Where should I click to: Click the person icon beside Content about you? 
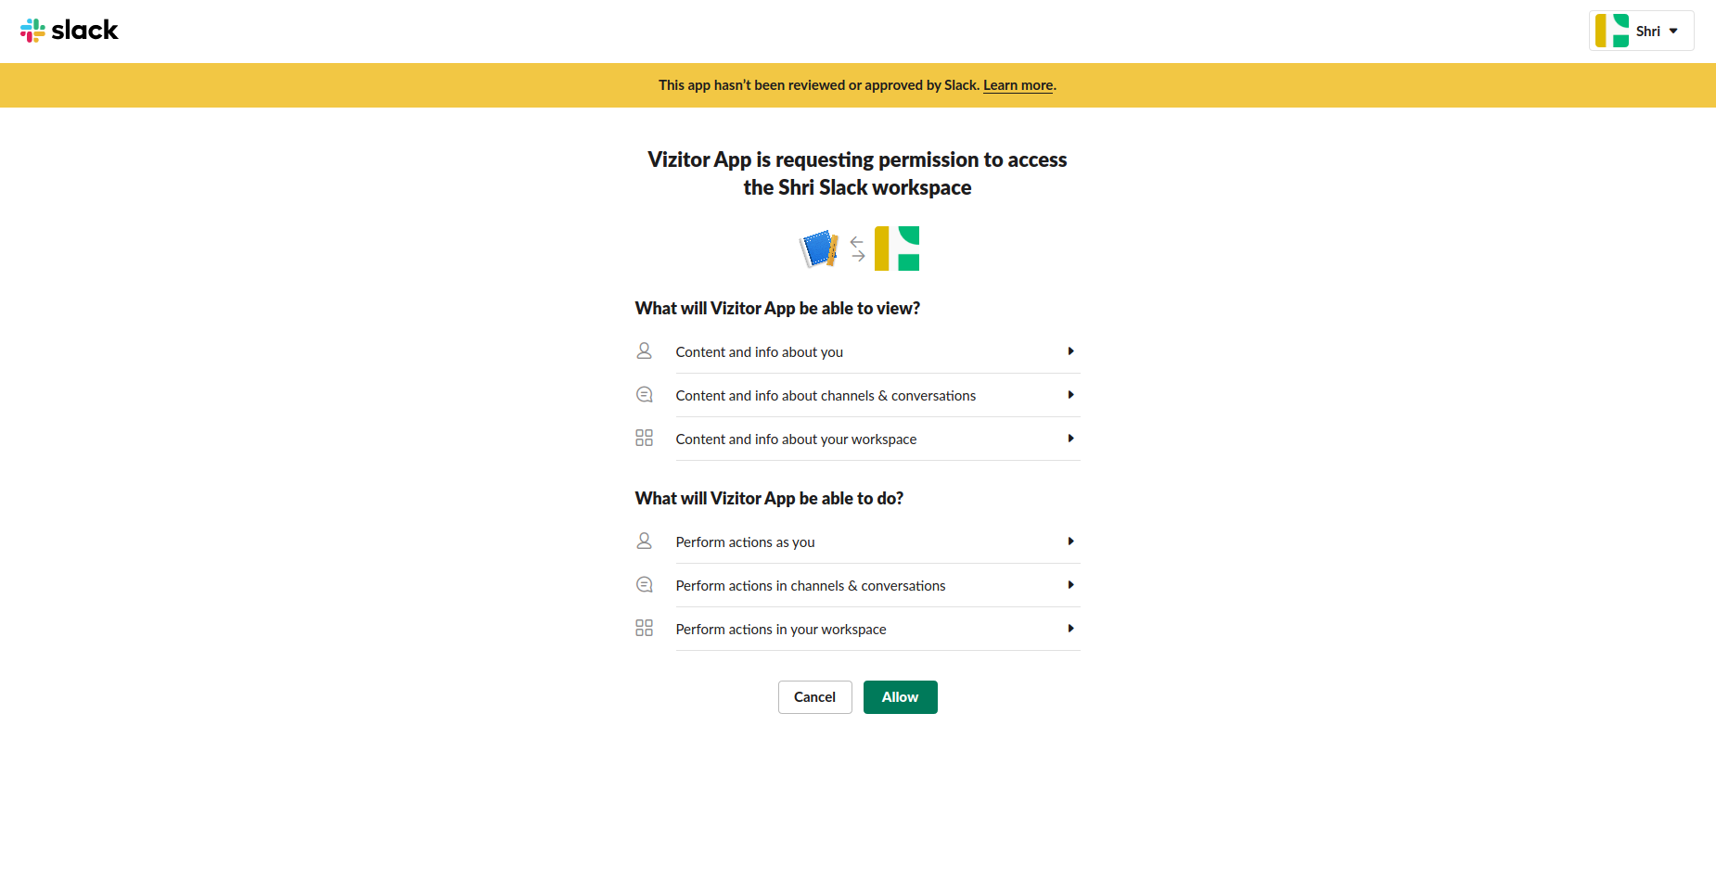[x=644, y=351]
